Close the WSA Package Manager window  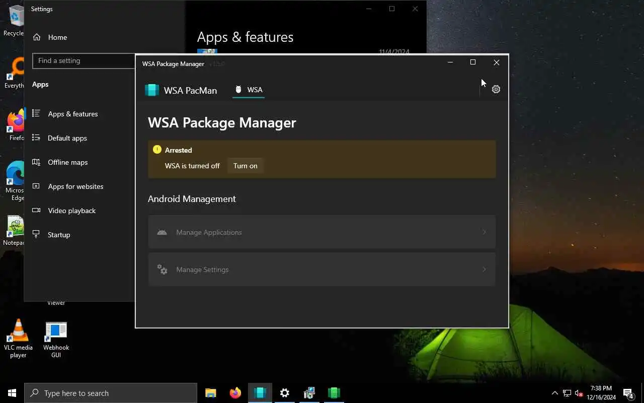pyautogui.click(x=497, y=62)
